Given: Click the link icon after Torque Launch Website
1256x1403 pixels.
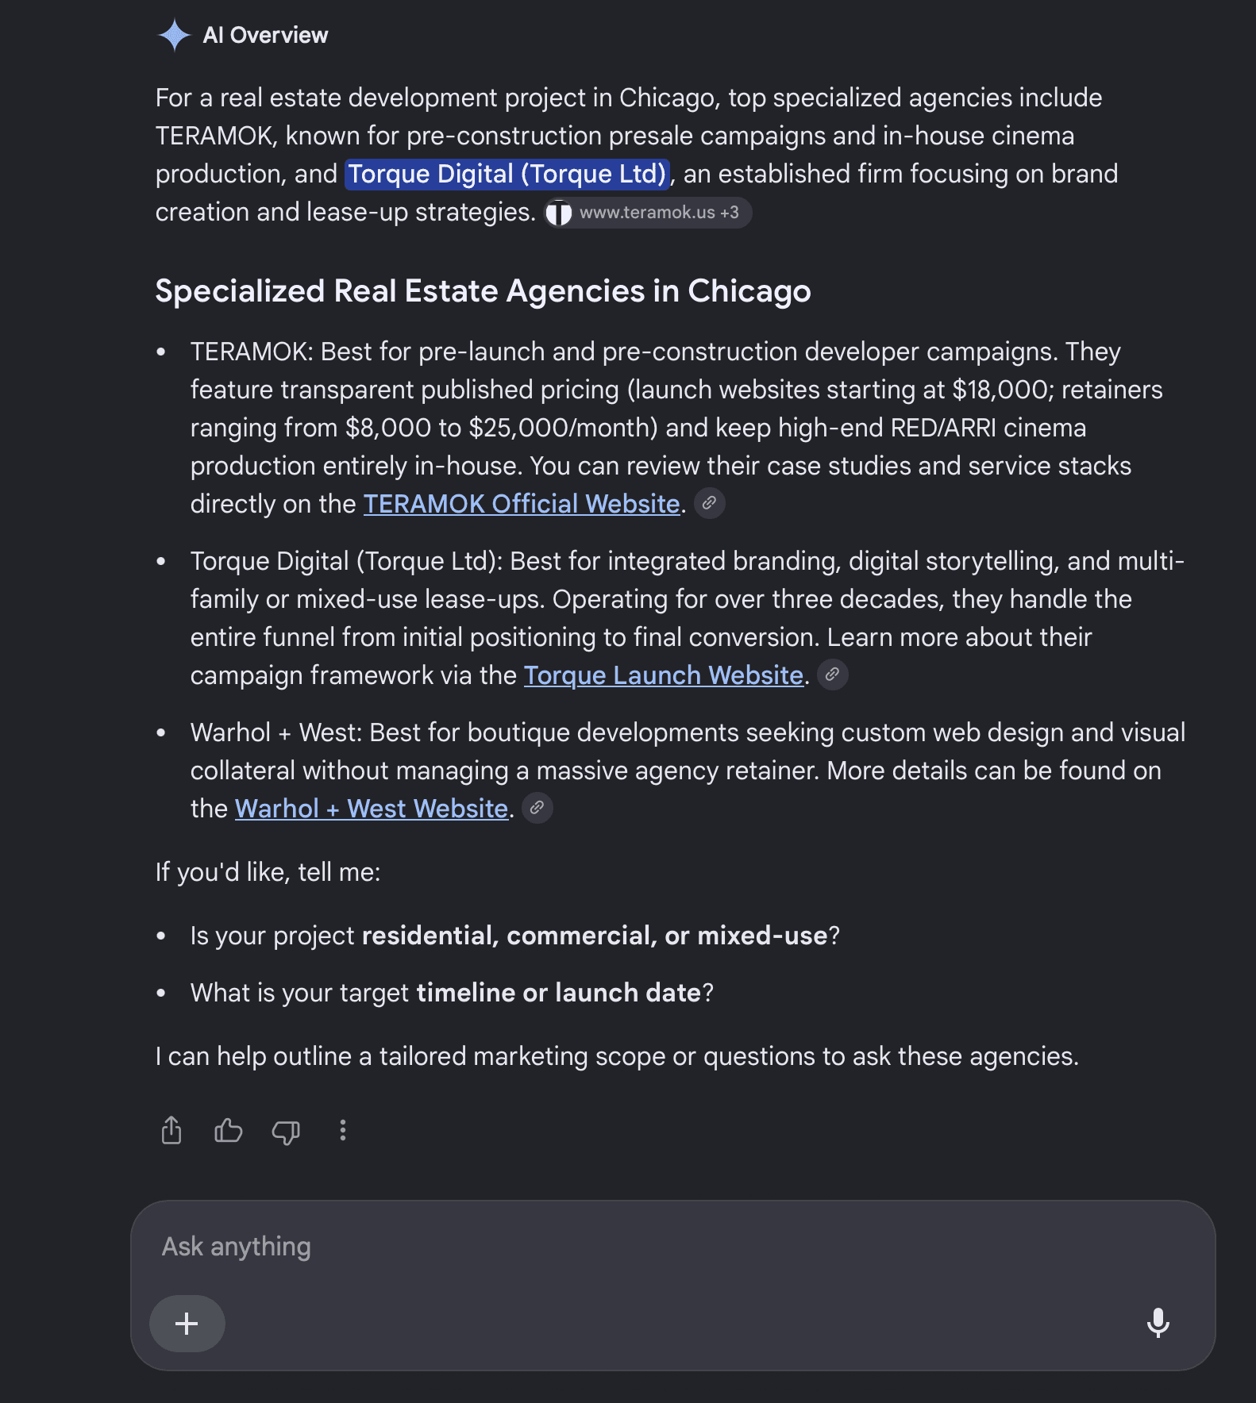Looking at the screenshot, I should tap(832, 675).
